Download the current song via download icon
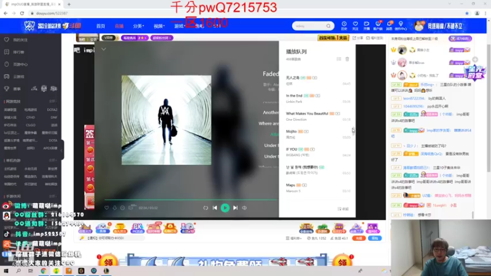Image resolution: width=491 pixels, height=276 pixels. pos(115,208)
